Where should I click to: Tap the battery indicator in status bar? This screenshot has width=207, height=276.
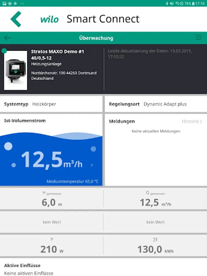(193, 3)
